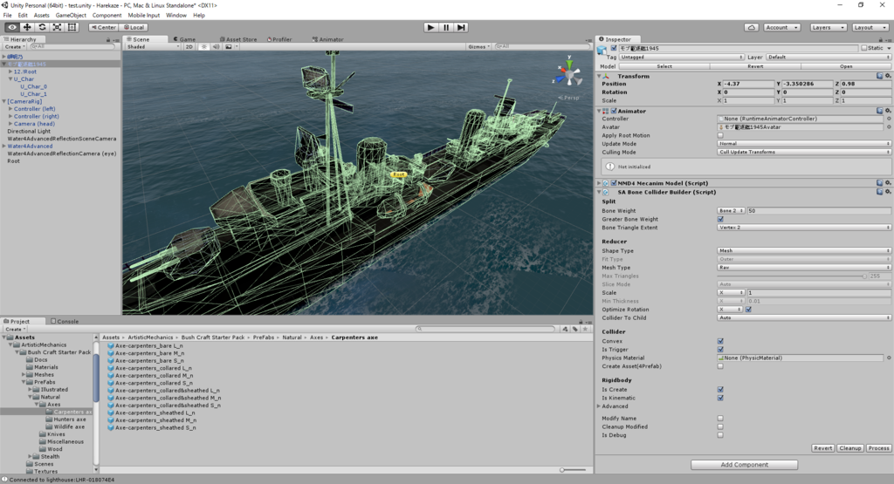Click save search star icon in Project
Viewport: 894px width, 484px height.
585,329
